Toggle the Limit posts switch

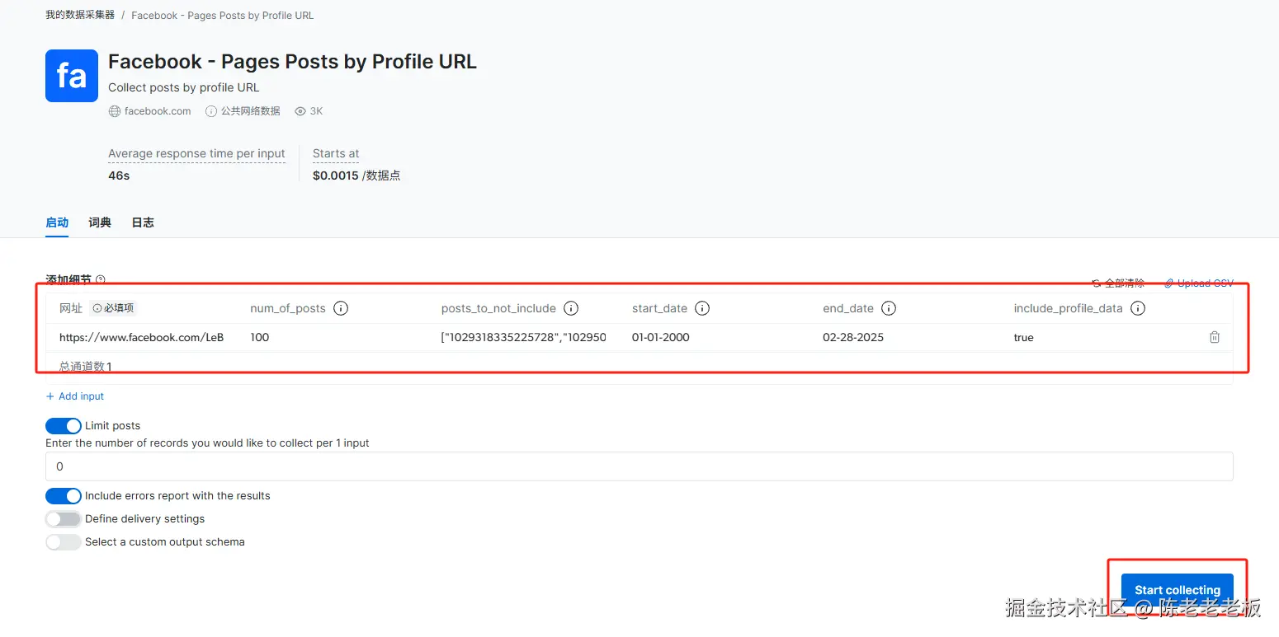[64, 426]
